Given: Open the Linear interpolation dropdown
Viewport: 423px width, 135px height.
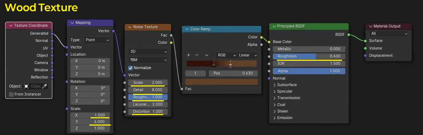Looking at the screenshot, I should [247, 55].
